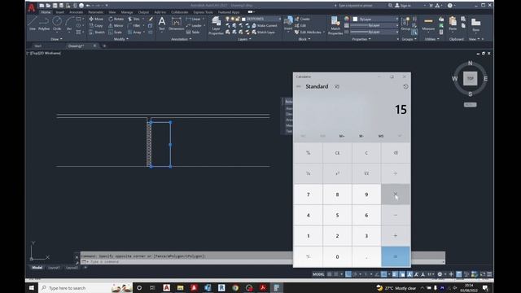Click Match Layer button

click(x=264, y=33)
